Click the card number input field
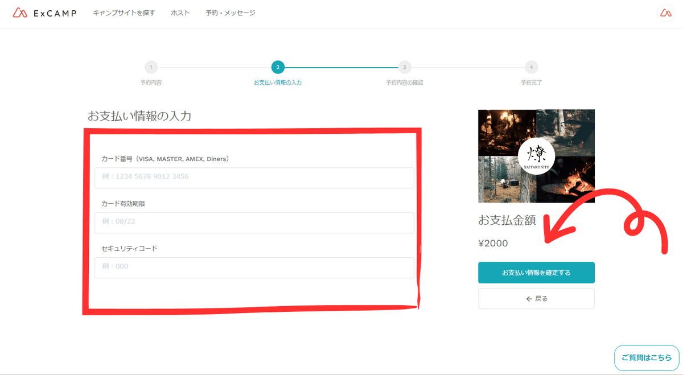683x375 pixels. pyautogui.click(x=254, y=178)
